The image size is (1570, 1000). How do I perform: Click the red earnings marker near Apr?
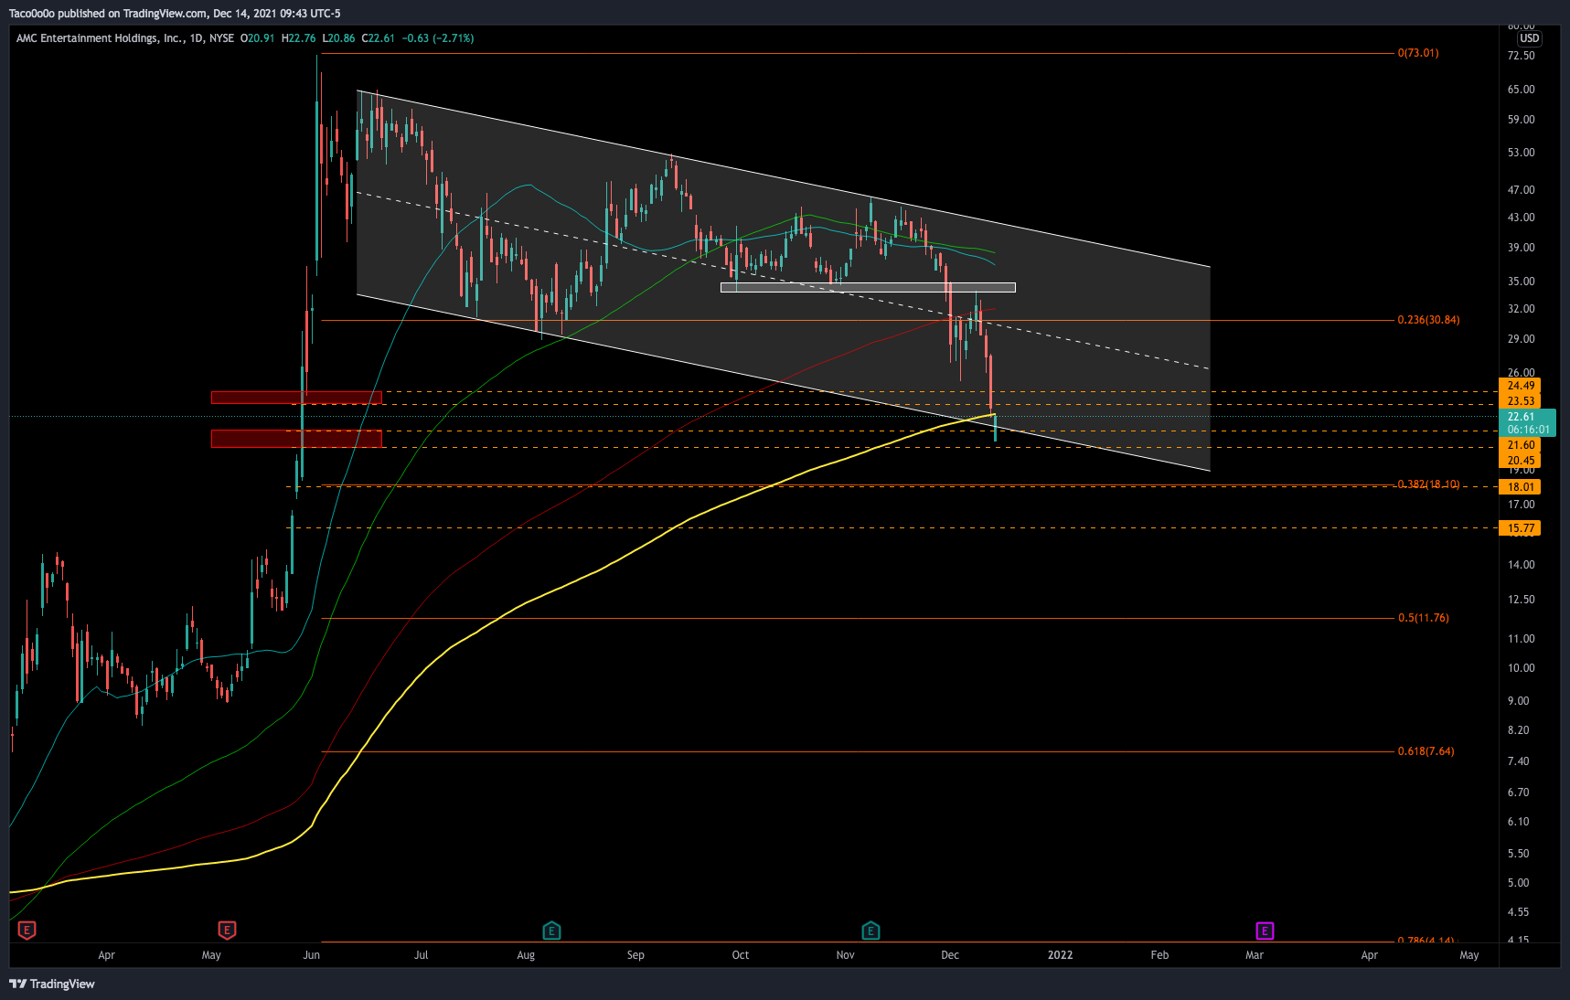(27, 931)
